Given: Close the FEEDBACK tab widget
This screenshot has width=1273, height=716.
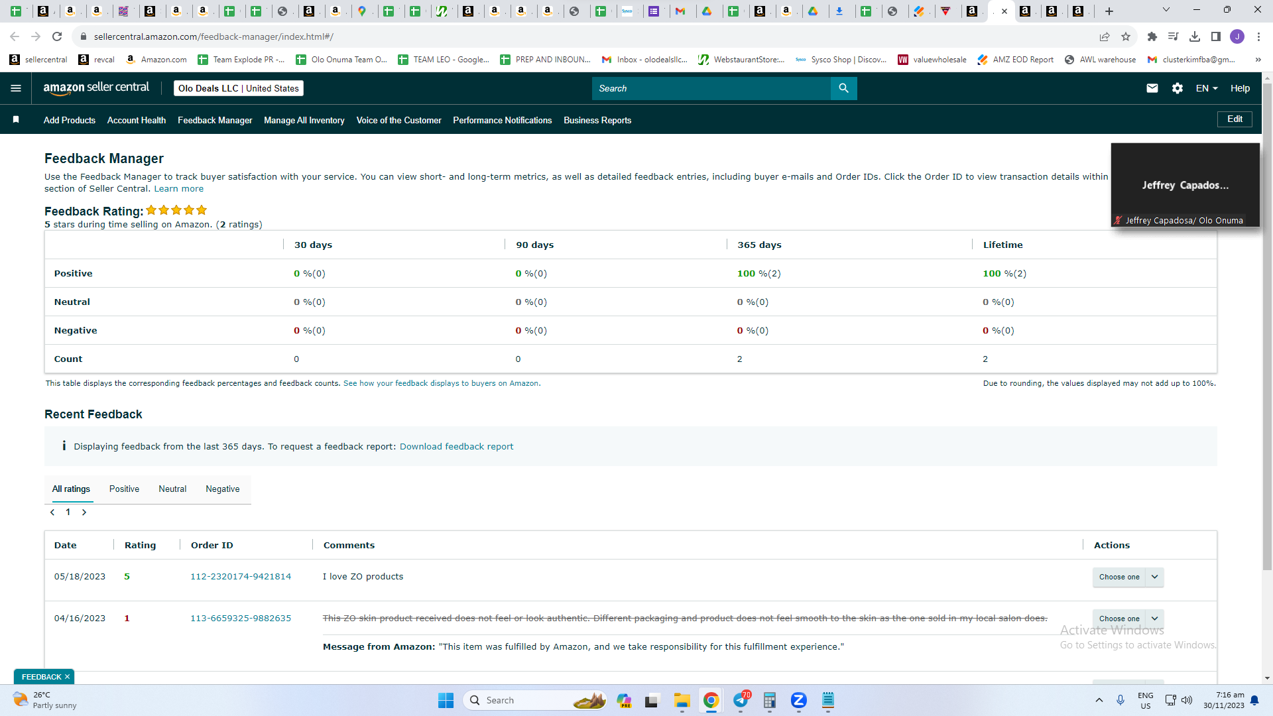Looking at the screenshot, I should 67,677.
